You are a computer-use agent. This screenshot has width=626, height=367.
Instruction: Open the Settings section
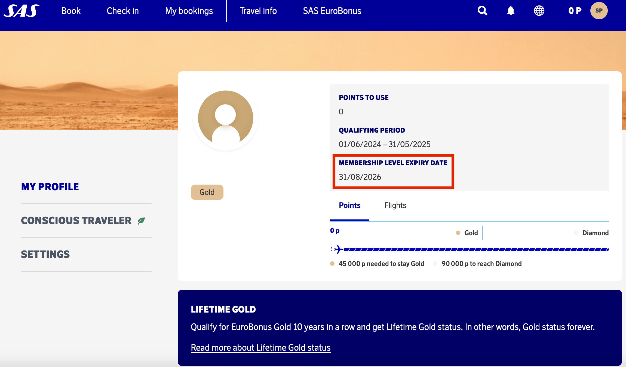[45, 254]
